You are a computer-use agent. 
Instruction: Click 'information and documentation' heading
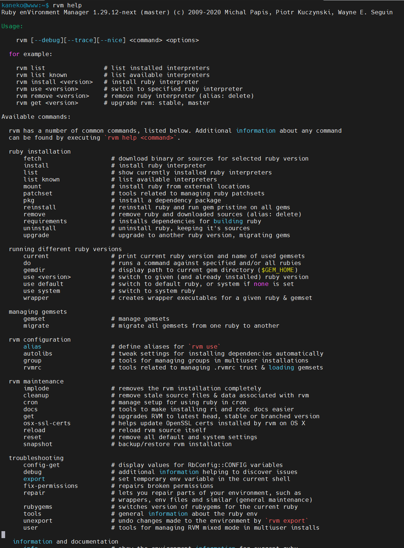pos(66,542)
